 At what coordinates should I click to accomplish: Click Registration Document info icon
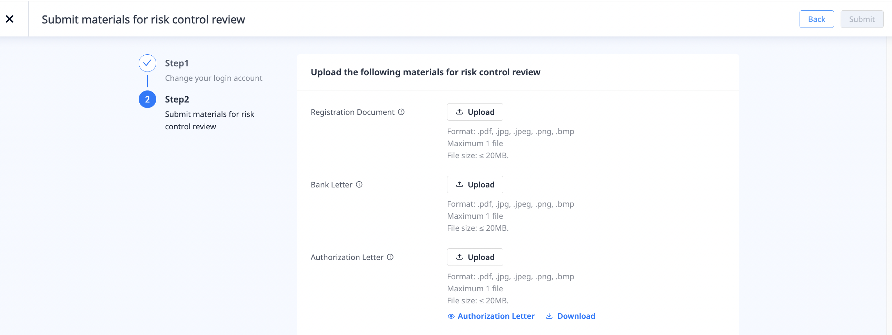(x=401, y=112)
